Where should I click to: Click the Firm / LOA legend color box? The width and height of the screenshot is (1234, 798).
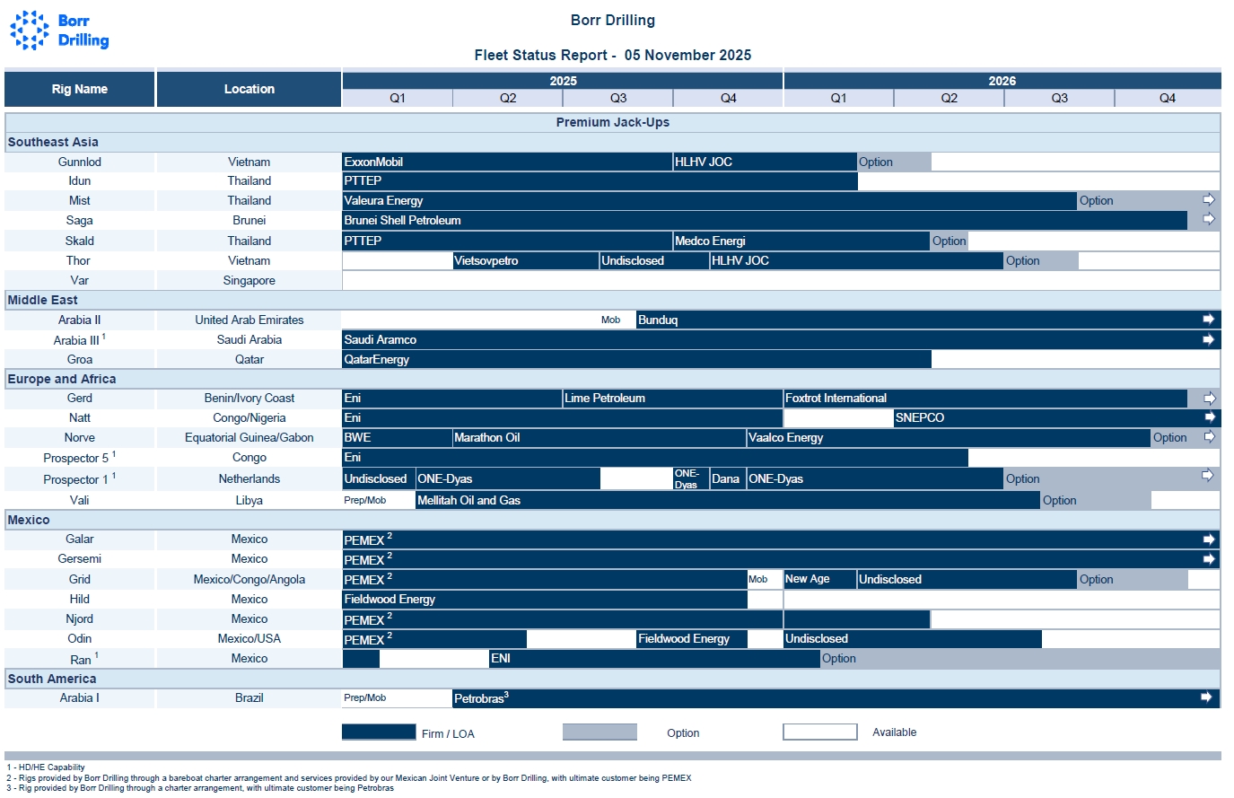click(x=379, y=732)
